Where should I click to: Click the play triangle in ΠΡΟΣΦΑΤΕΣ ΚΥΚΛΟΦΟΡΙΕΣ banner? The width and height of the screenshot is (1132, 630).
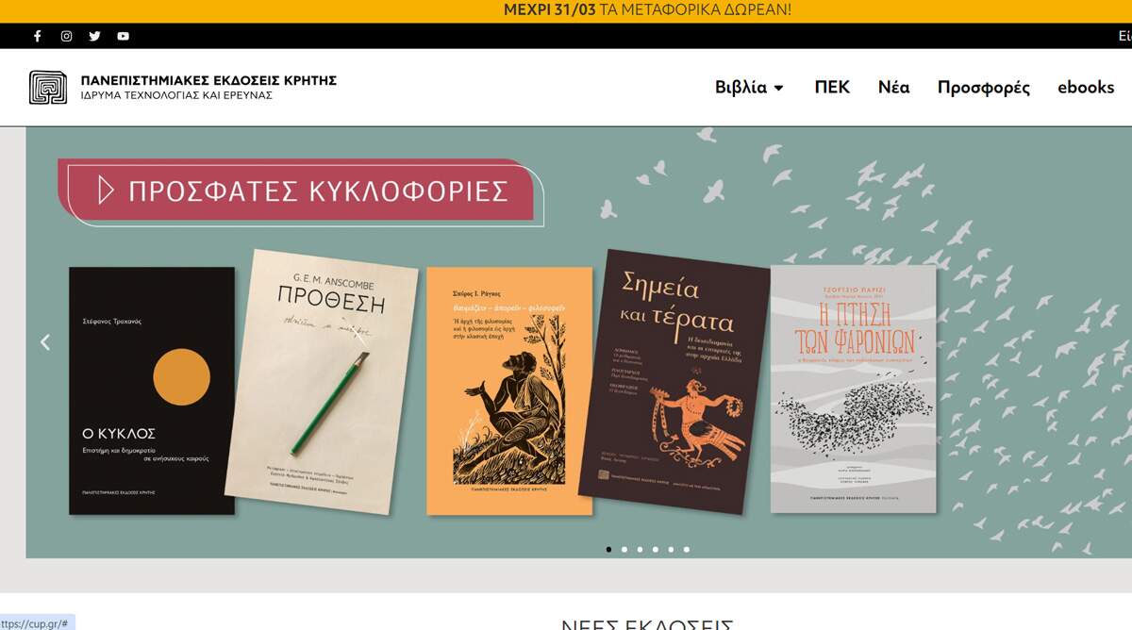pyautogui.click(x=106, y=191)
